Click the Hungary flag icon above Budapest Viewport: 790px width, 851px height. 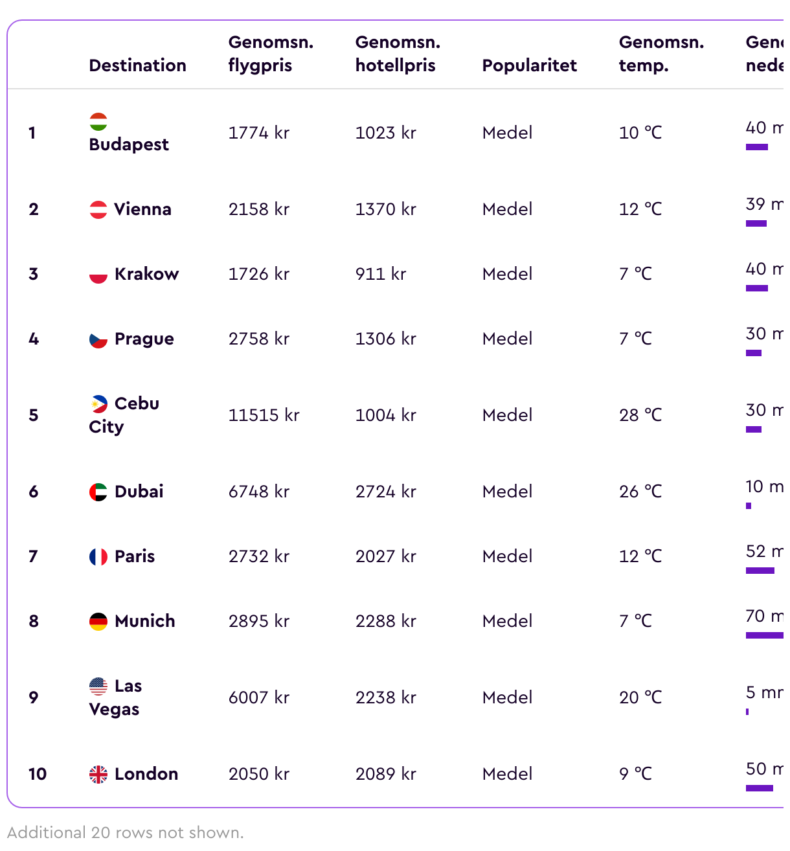pos(98,121)
